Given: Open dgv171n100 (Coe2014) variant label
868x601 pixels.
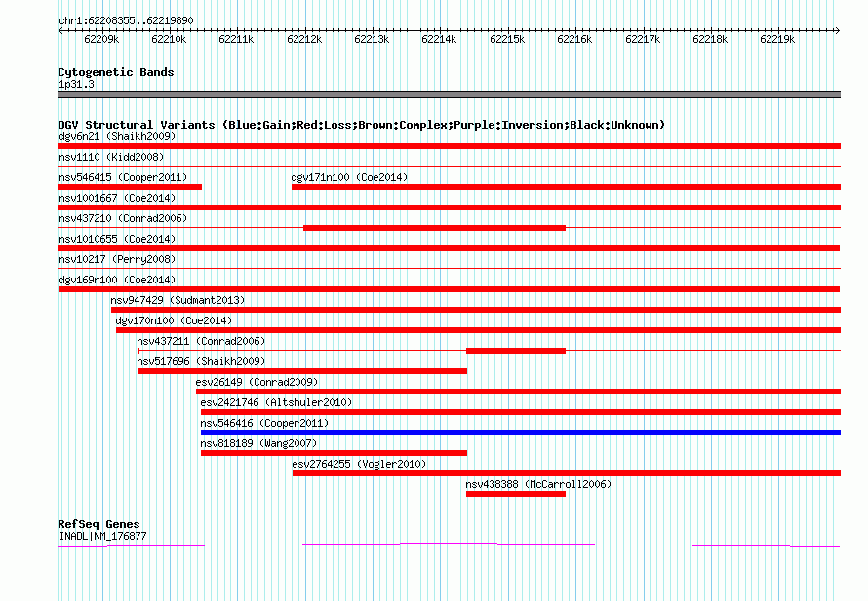Looking at the screenshot, I should click(349, 177).
